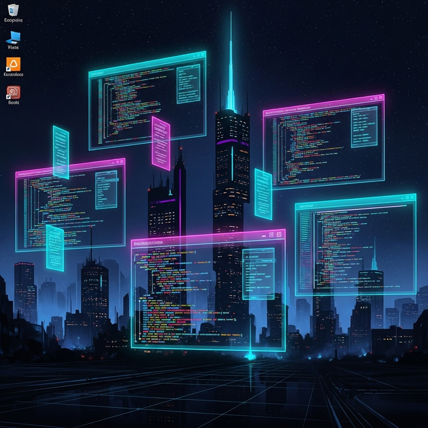Viewport: 428px width, 428px height.
Task: Launch the blue laptop computer icon
Action: click(x=13, y=39)
